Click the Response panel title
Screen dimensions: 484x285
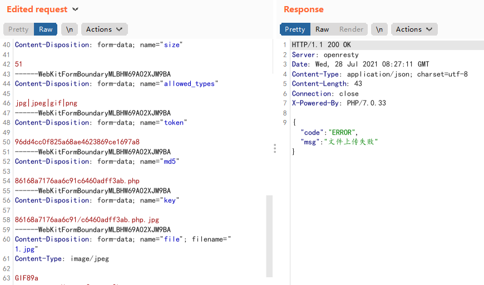[304, 9]
